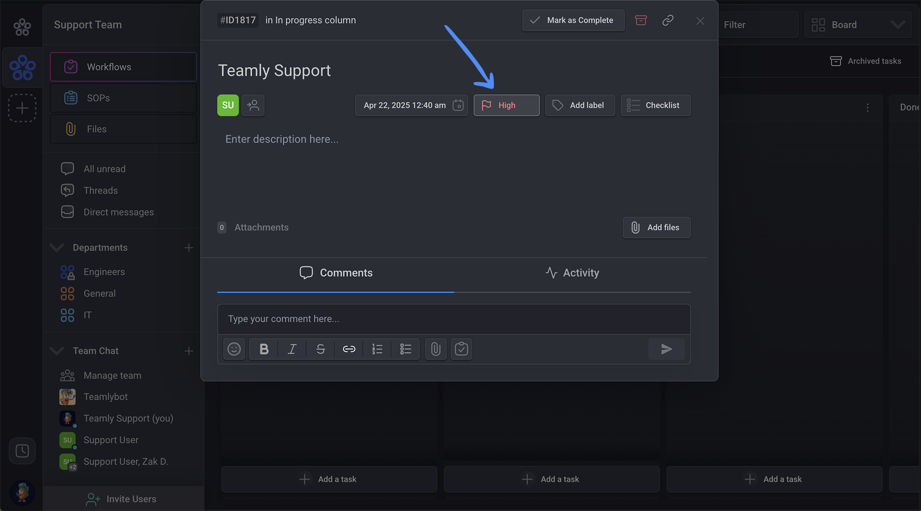Switch to the Comments tab

coord(336,273)
